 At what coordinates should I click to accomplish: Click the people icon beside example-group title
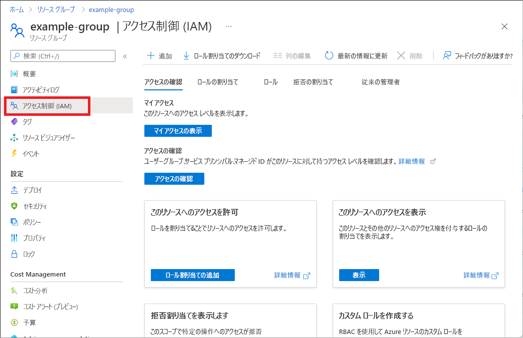click(x=17, y=30)
